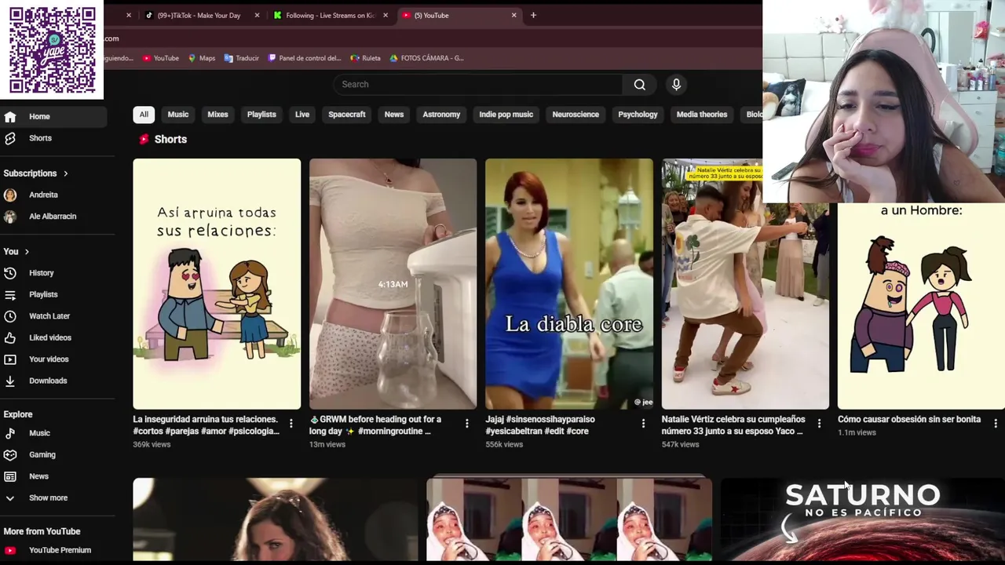The height and width of the screenshot is (565, 1005).
Task: Open the Home icon in sidebar
Action: 10,116
